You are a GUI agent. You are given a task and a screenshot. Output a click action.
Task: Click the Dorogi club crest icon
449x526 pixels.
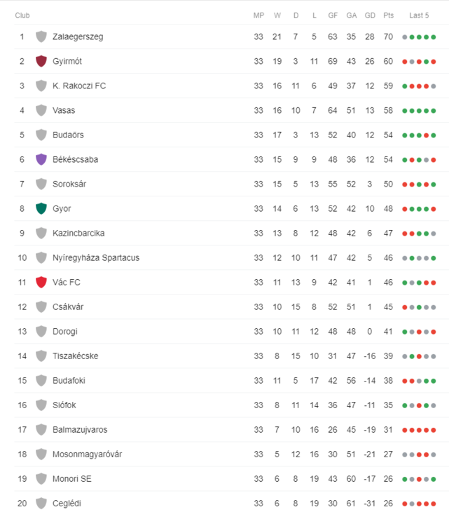click(41, 331)
